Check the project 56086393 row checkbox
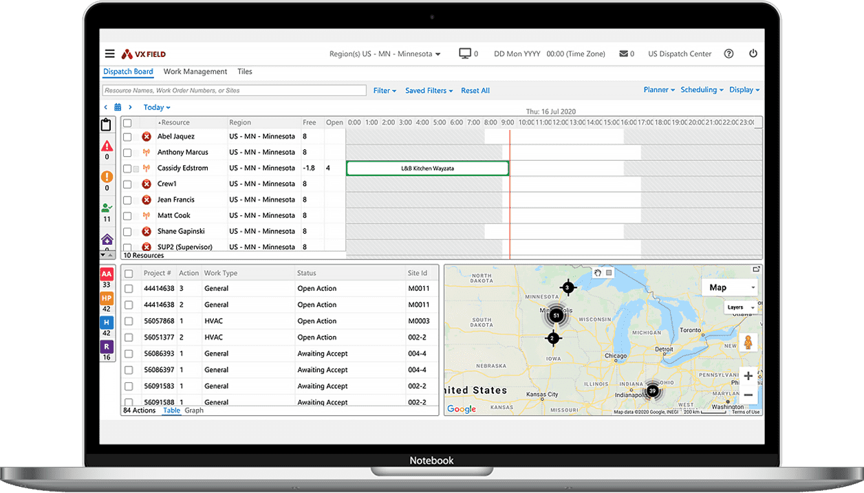The width and height of the screenshot is (864, 493). (129, 353)
